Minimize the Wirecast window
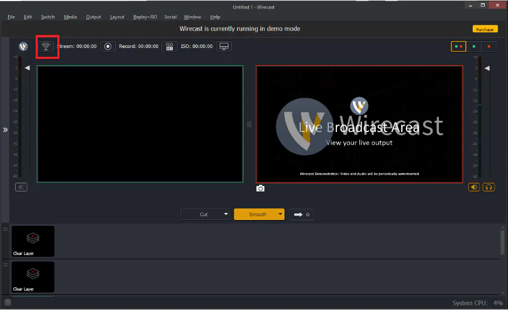The image size is (508, 310). point(470,5)
